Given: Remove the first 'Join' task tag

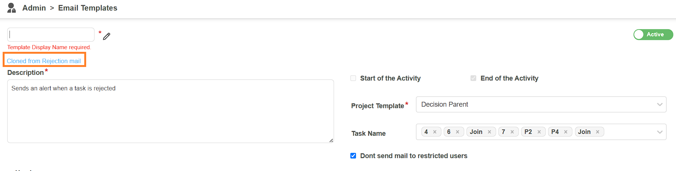Looking at the screenshot, I should click(x=489, y=132).
